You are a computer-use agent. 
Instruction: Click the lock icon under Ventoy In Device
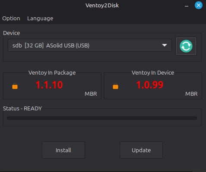click(x=115, y=86)
